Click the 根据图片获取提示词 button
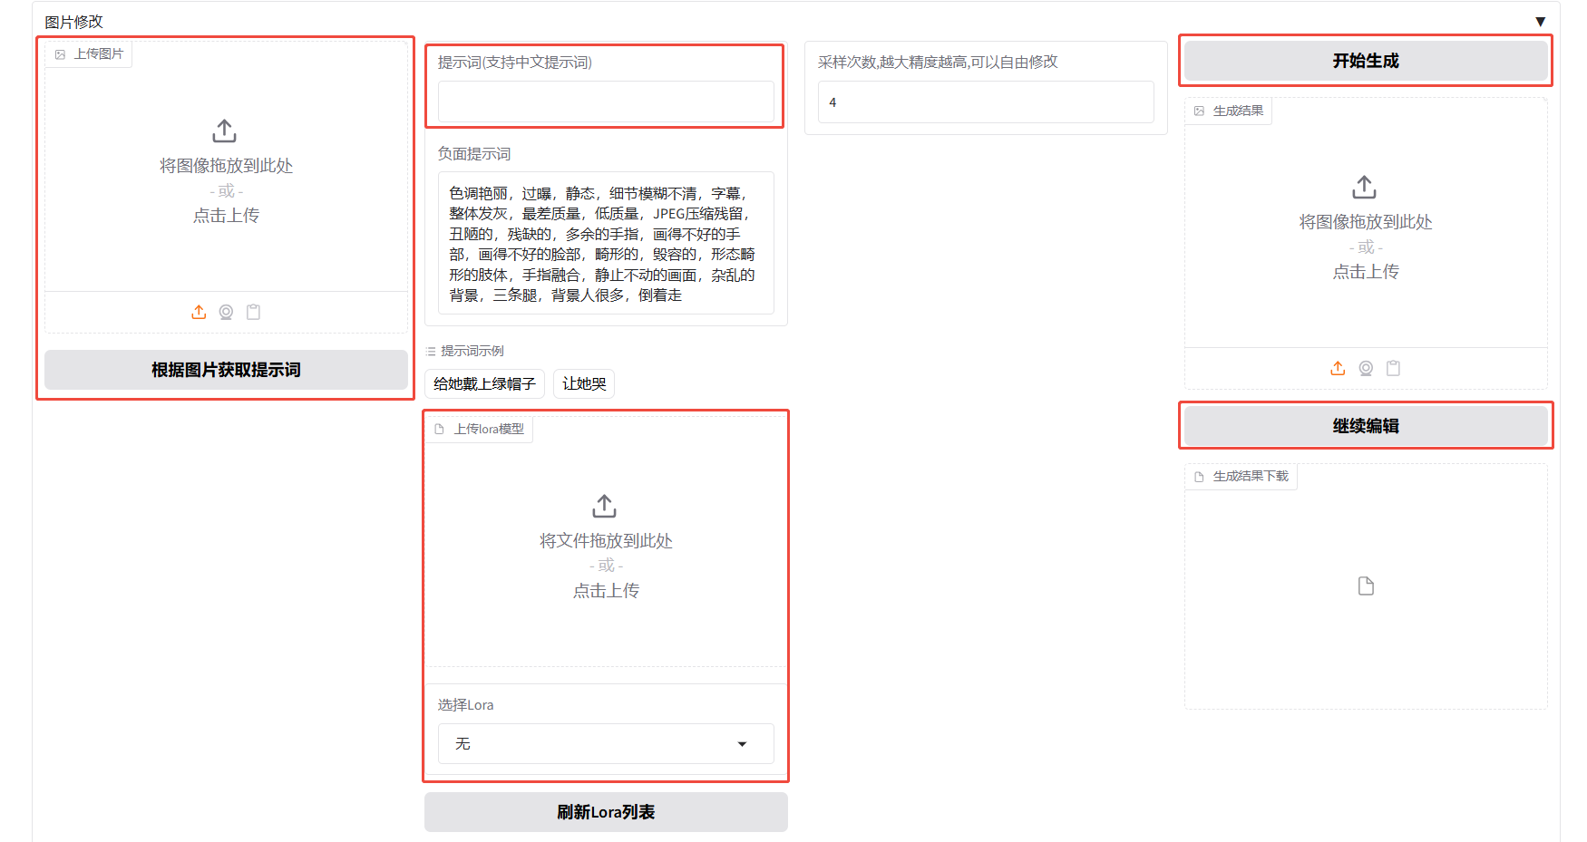Image resolution: width=1587 pixels, height=842 pixels. click(x=226, y=370)
